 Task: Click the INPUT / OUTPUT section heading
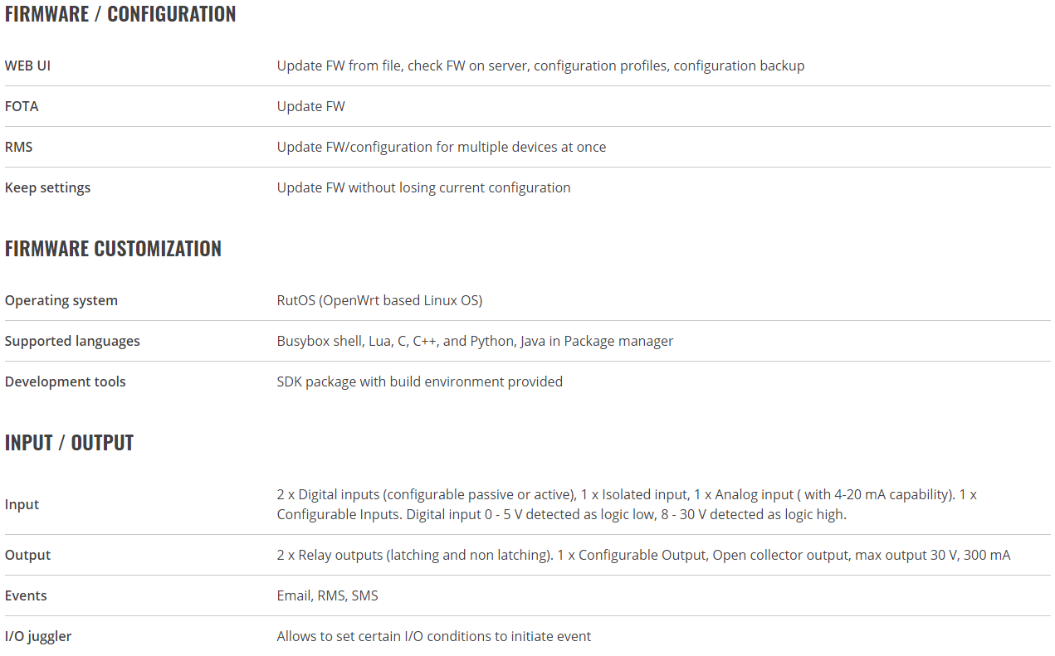coord(69,443)
